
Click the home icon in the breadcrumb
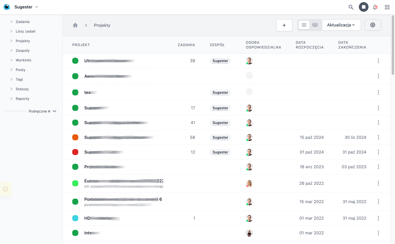pyautogui.click(x=75, y=25)
